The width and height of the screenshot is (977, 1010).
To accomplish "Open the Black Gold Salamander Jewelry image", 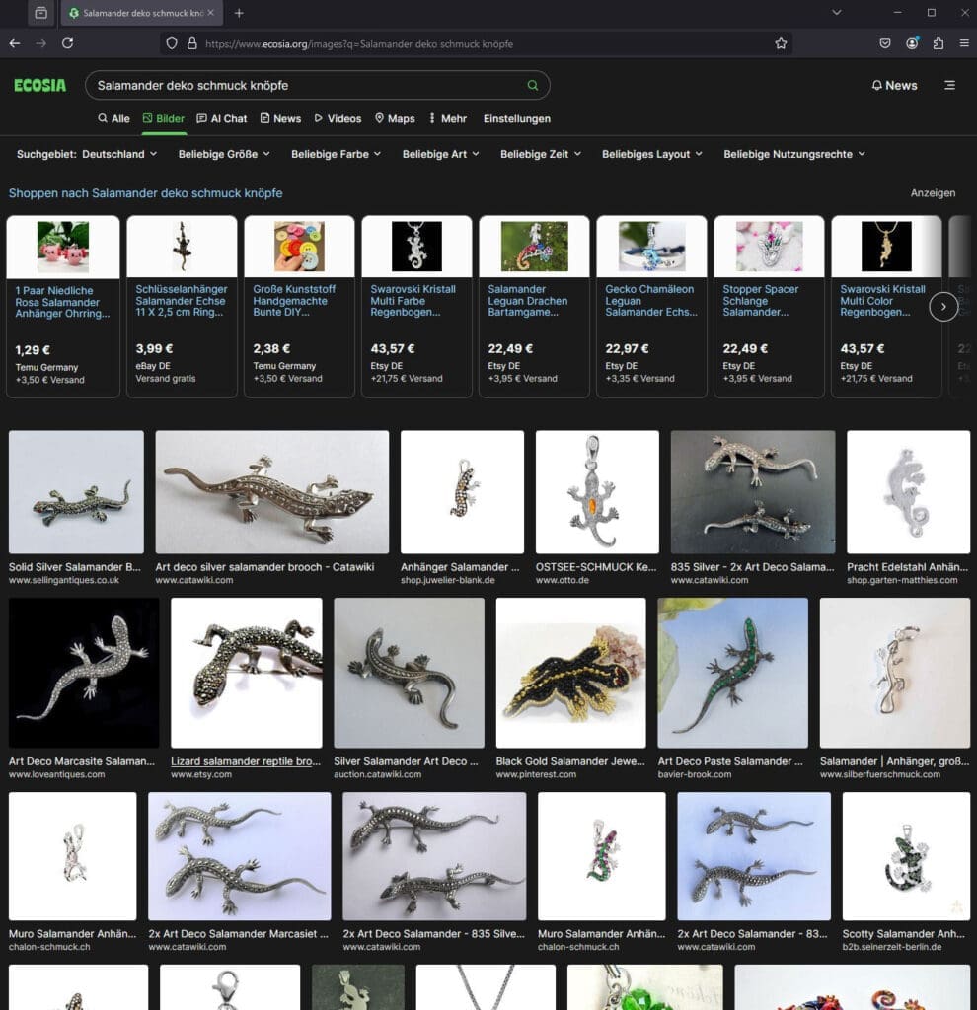I will point(571,673).
